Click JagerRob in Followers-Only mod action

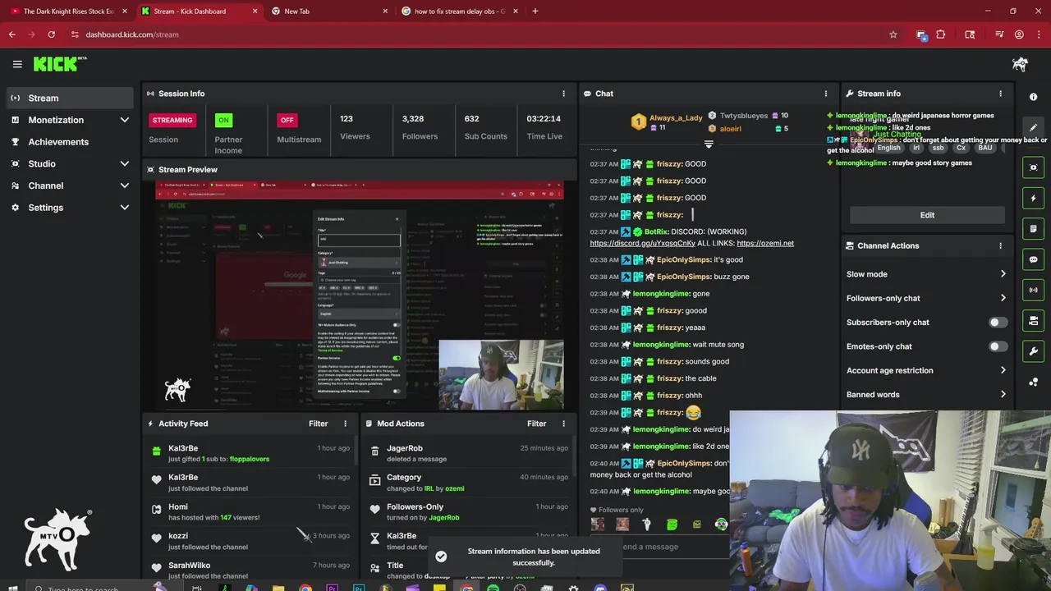[443, 518]
